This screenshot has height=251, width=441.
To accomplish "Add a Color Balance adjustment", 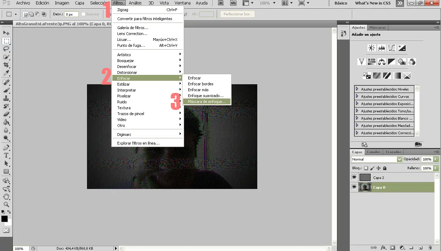I will click(x=382, y=62).
